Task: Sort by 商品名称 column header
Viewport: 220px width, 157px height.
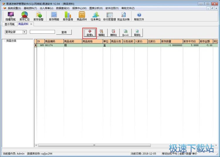Action: pos(73,42)
